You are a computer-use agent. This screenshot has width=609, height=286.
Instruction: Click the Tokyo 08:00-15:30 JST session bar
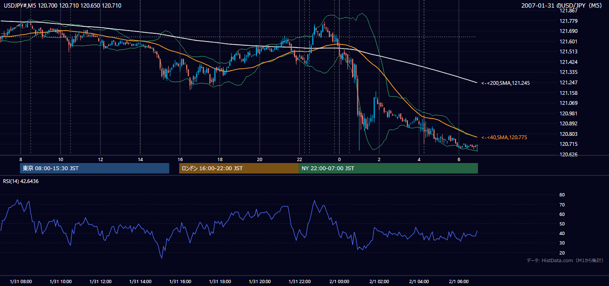(x=94, y=168)
